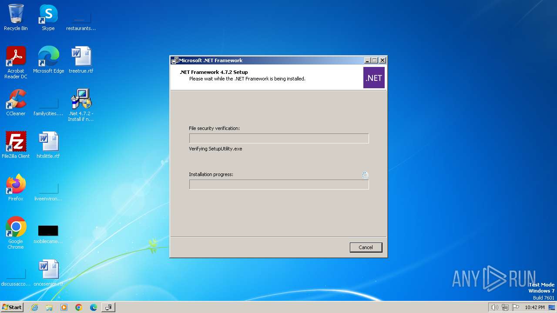
Task: Click the File security verification progress bar
Action: (279, 138)
